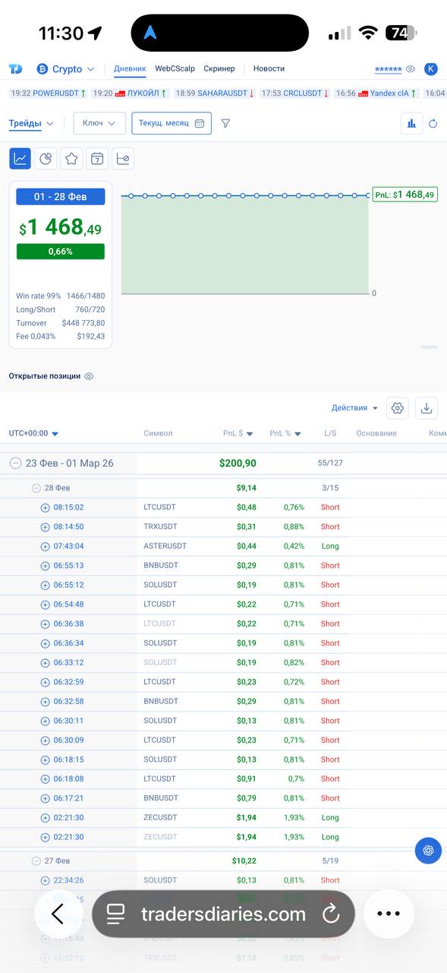Screen dimensions: 447x973
Task: Open the browser three-dots more menu
Action: [x=389, y=914]
